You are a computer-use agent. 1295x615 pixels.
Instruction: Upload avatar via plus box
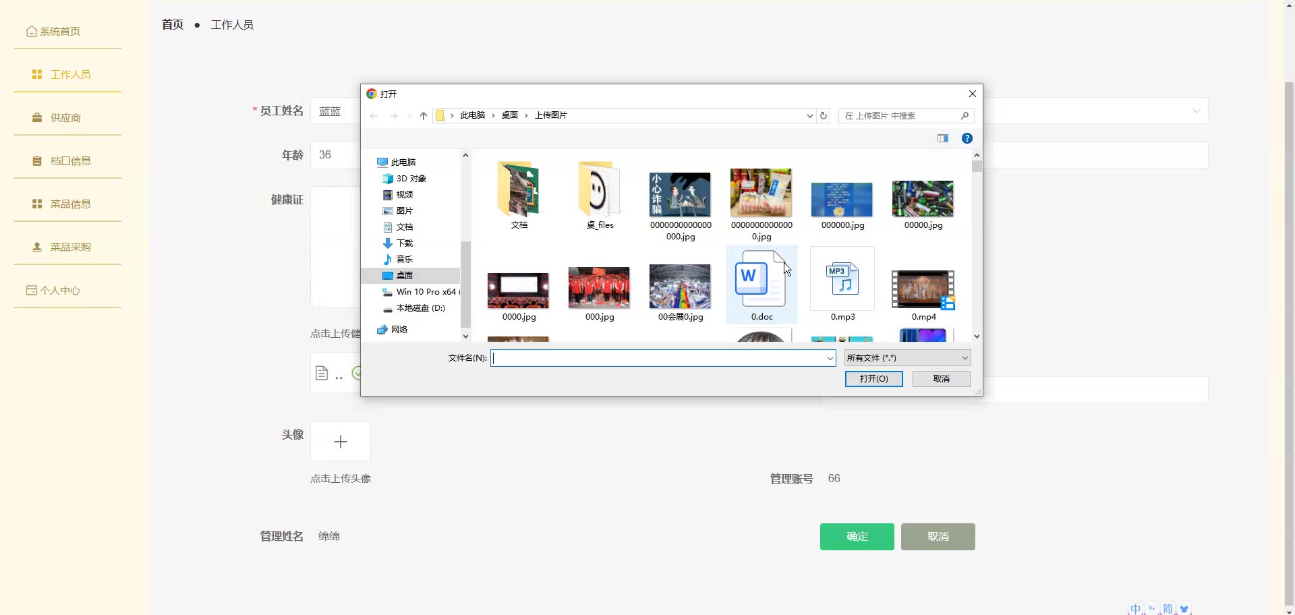[341, 442]
